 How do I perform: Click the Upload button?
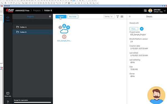pyautogui.click(x=61, y=17)
